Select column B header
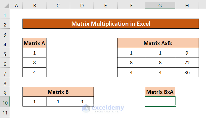206x118 pixels. pyautogui.click(x=34, y=5)
